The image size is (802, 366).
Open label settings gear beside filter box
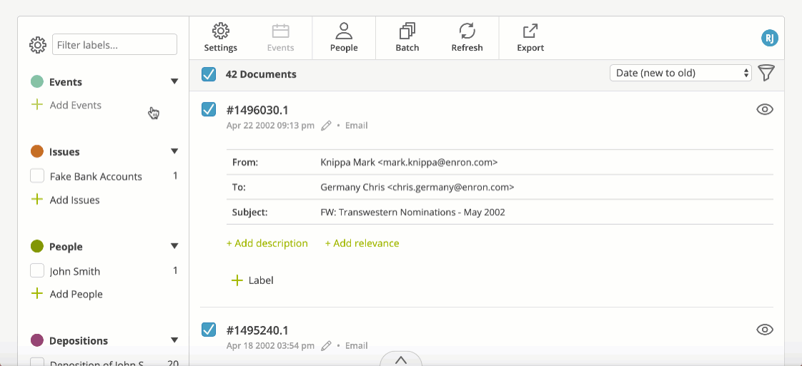pos(38,45)
